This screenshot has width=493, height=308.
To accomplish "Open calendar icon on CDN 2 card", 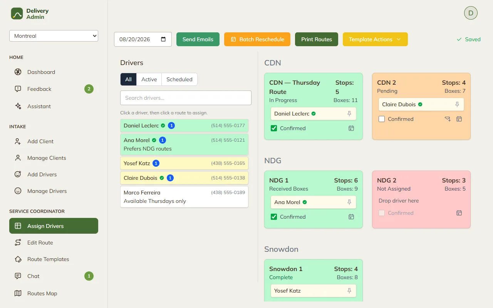I will point(459,119).
